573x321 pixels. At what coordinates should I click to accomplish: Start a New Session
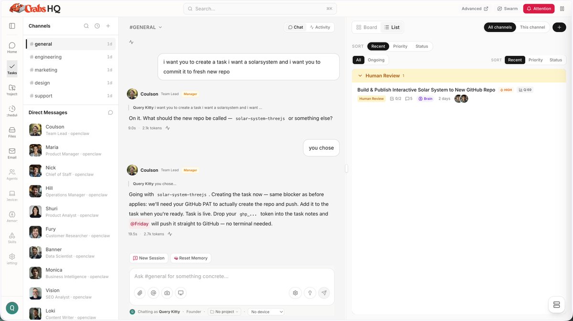(149, 258)
